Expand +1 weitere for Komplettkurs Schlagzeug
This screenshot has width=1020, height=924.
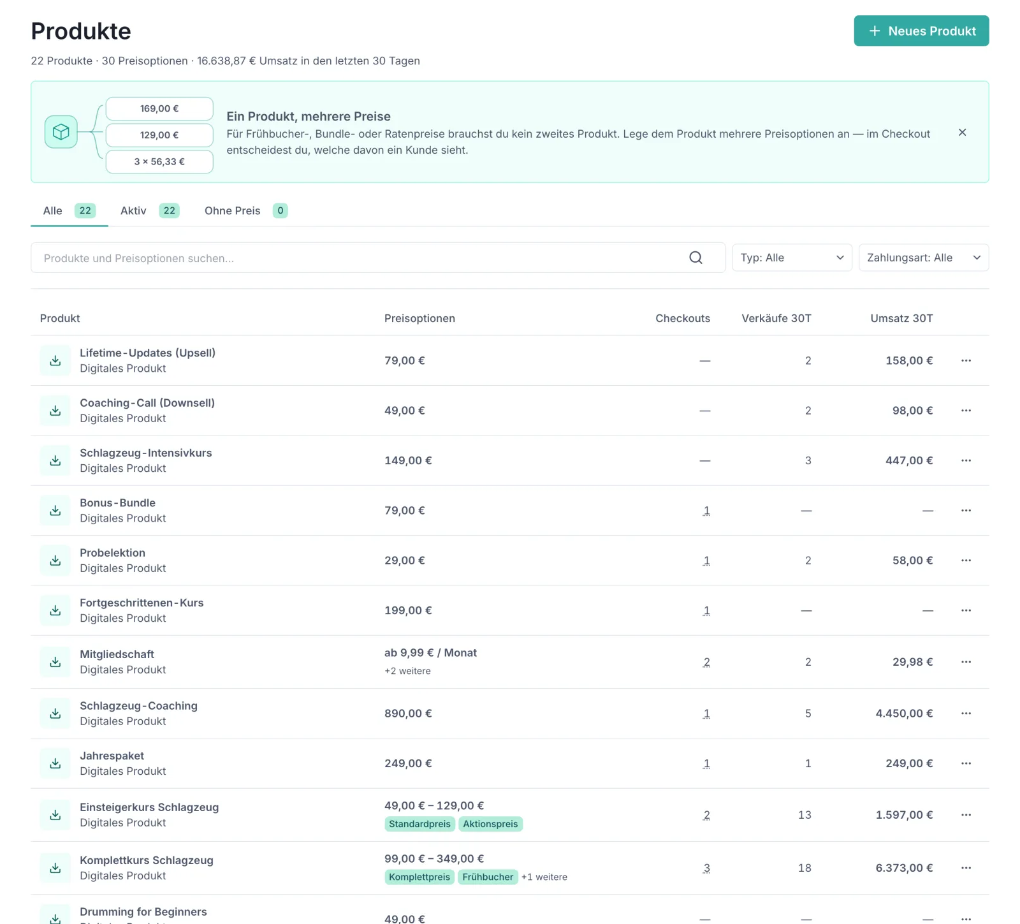click(544, 877)
